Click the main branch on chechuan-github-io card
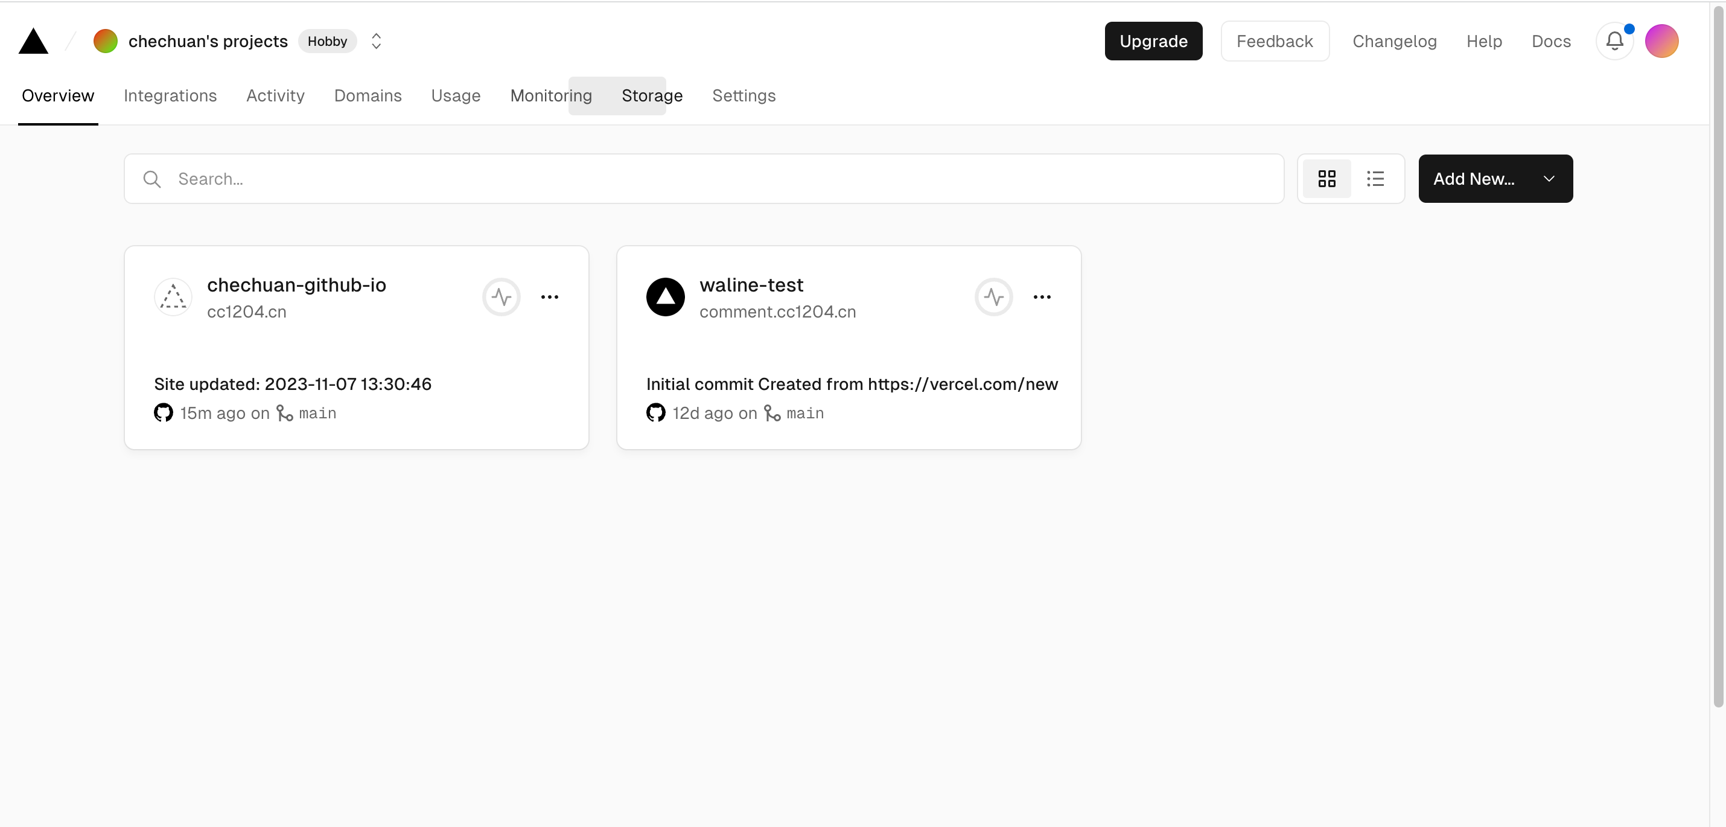 [317, 413]
